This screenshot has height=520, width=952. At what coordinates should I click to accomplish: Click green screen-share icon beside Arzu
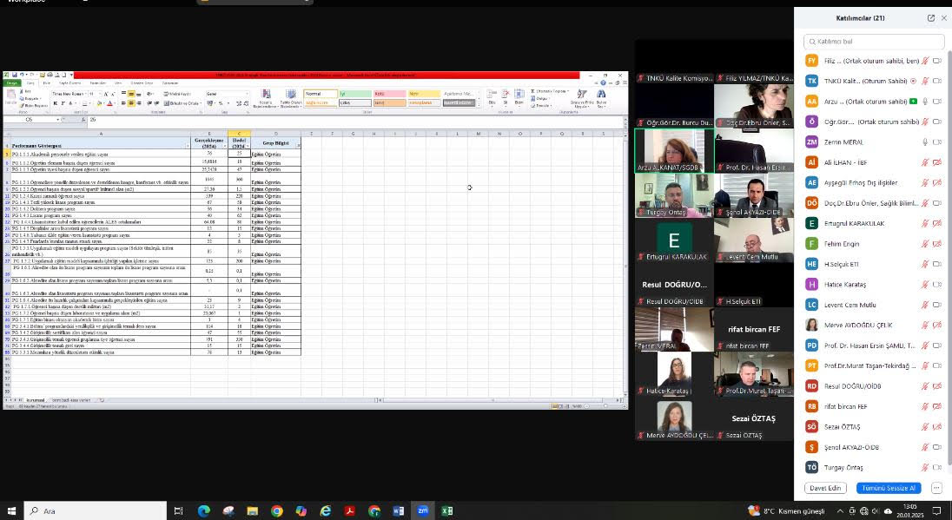click(913, 102)
